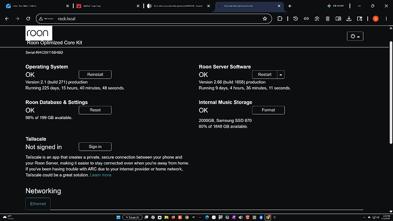Go forward in the browser
The width and height of the screenshot is (393, 221).
(x=17, y=19)
